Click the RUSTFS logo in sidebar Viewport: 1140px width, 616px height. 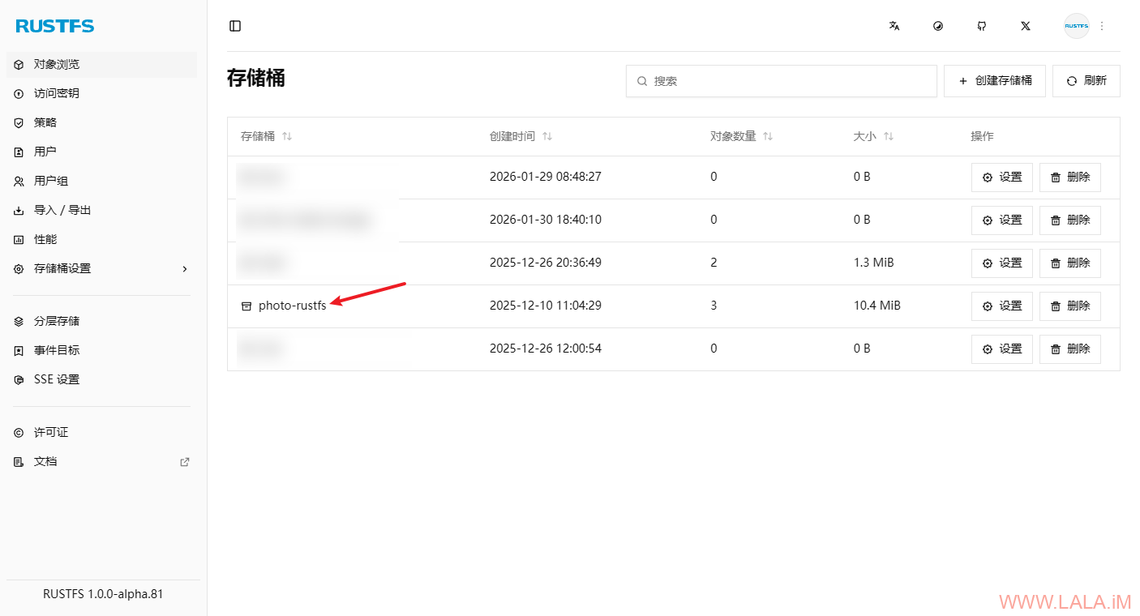click(55, 26)
